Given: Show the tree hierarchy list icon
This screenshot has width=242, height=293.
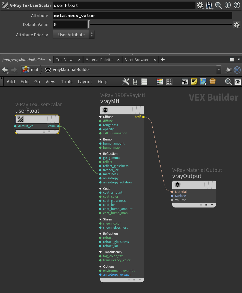Looking at the screenshot, I should pyautogui.click(x=135, y=82).
